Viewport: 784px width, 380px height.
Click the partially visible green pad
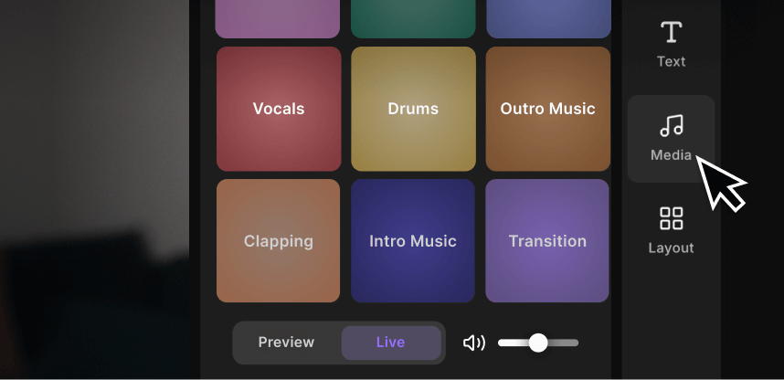pos(413,17)
